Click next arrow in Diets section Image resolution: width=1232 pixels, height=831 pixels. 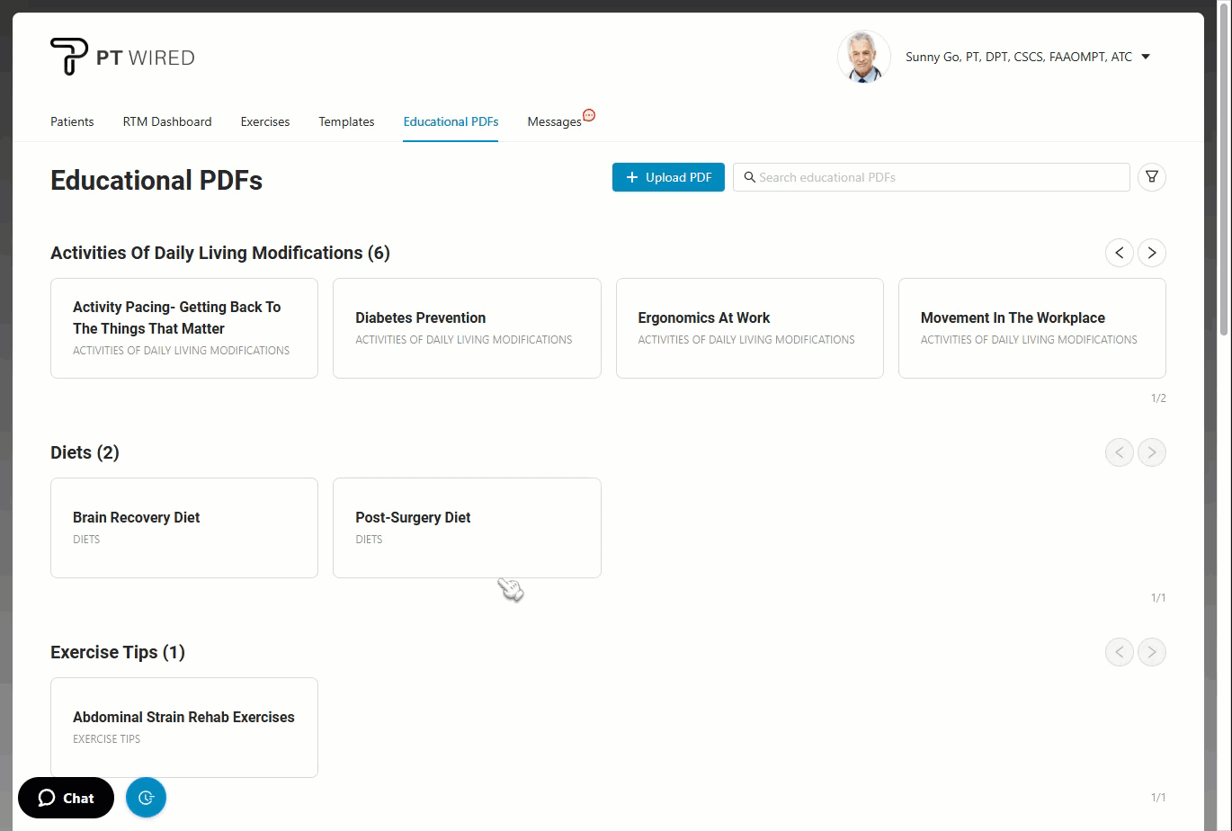click(1152, 452)
